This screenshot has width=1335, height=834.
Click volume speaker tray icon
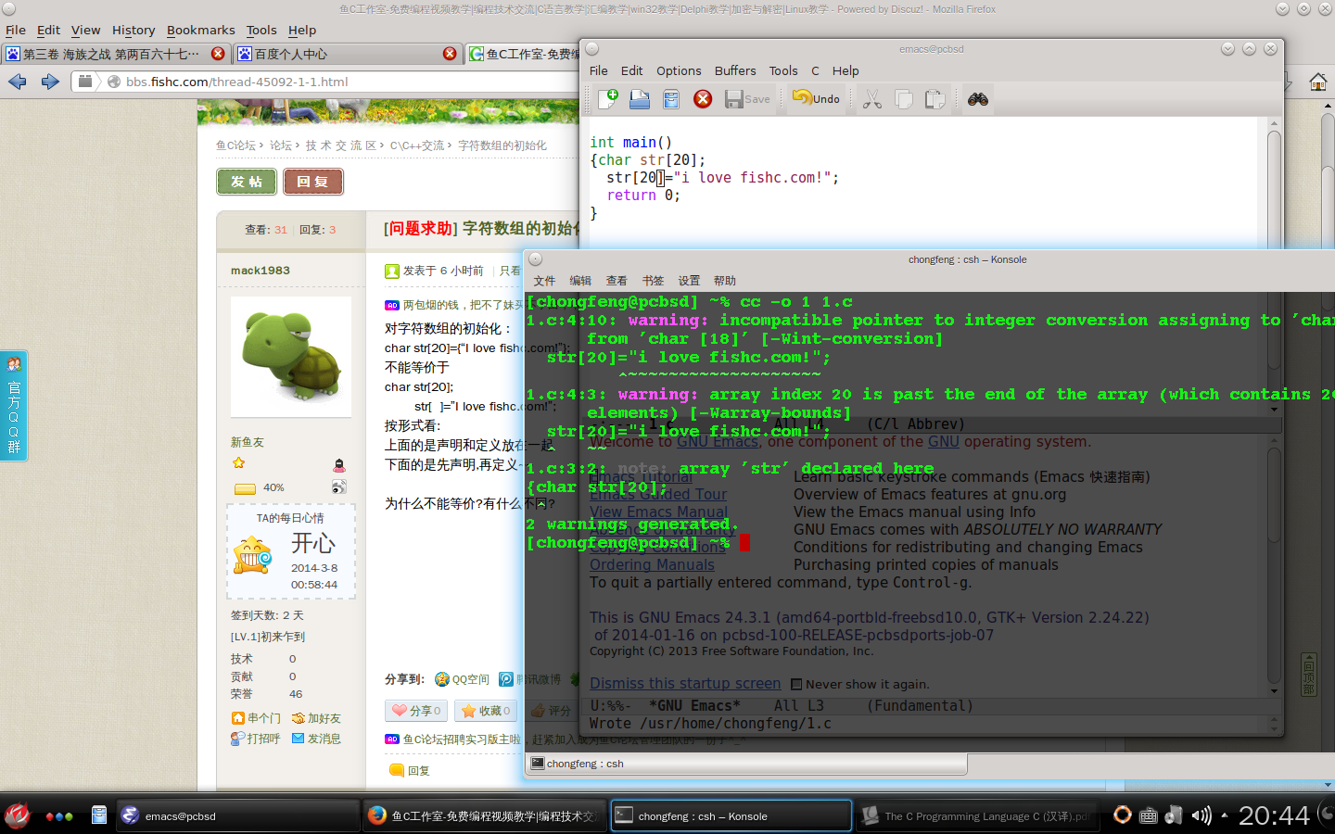(x=1201, y=815)
